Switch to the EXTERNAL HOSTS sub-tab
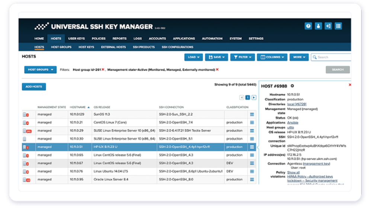Viewport: 372px width, 208px height. [x=113, y=47]
